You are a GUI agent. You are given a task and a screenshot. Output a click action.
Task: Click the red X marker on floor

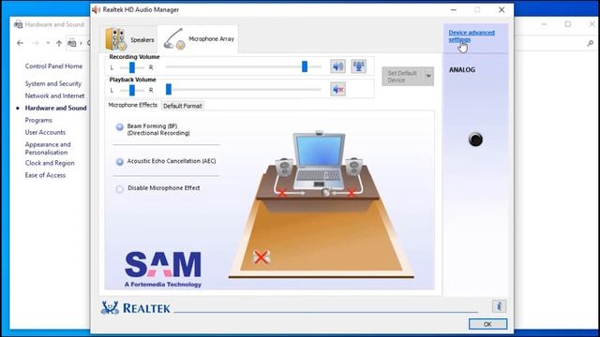tap(261, 257)
